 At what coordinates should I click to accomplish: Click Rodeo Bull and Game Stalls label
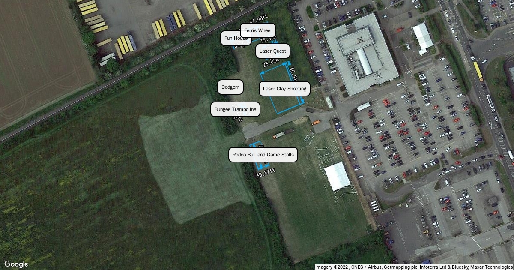pos(263,155)
